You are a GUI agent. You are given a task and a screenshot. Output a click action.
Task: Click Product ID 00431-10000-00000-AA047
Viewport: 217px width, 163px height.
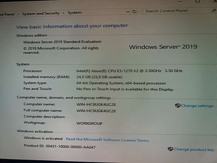(60, 146)
